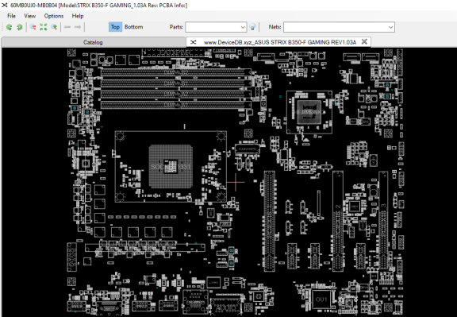
Task: Click the rotate left green arrow icon
Action: [x=9, y=27]
